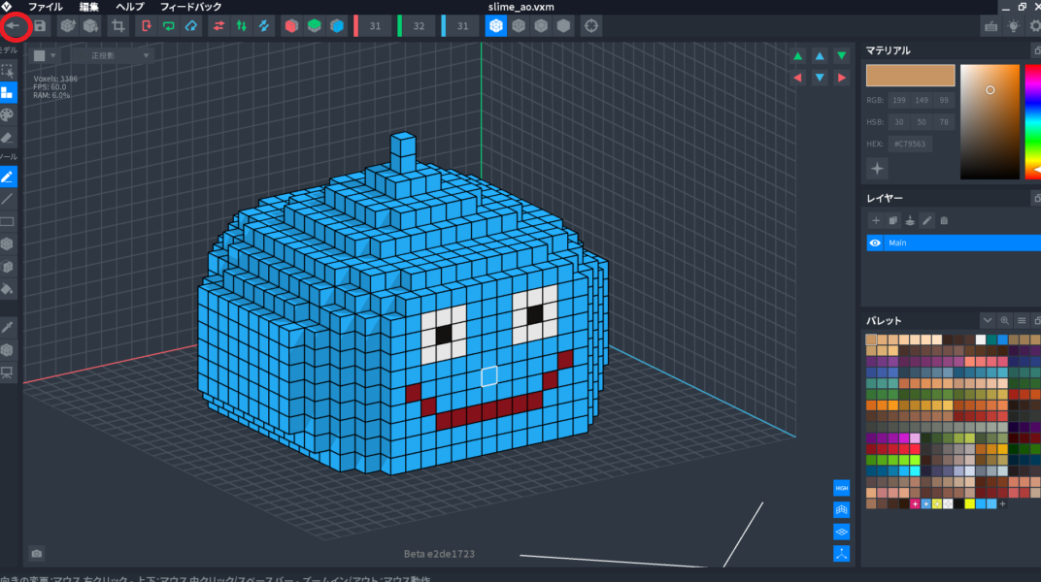Click inside the saturation brightness color picker

tap(990, 122)
